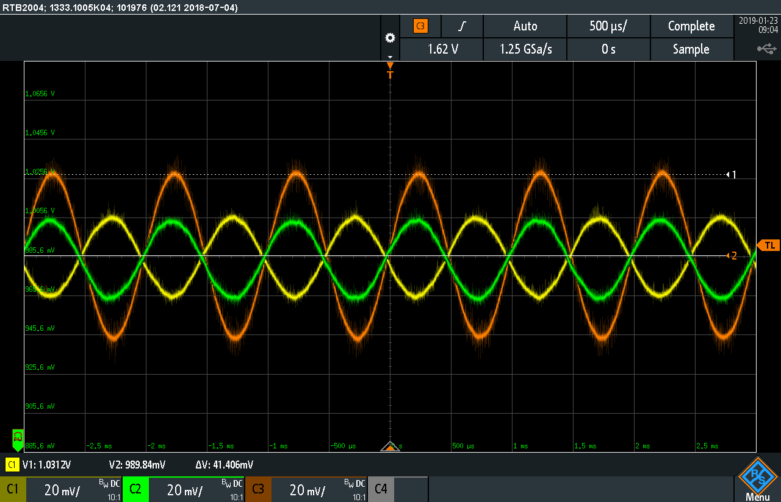Switch the Sample acquisition mode field
Viewport: 781px width, 502px height.
point(691,49)
